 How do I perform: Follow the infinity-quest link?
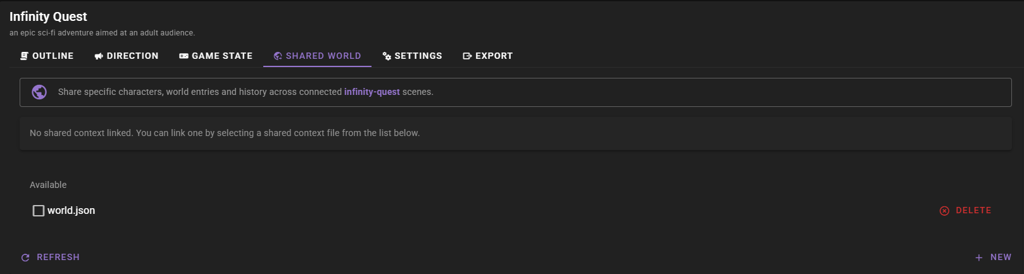coord(372,92)
